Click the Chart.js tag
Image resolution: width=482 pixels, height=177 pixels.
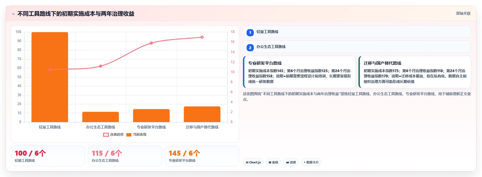[x=253, y=162]
